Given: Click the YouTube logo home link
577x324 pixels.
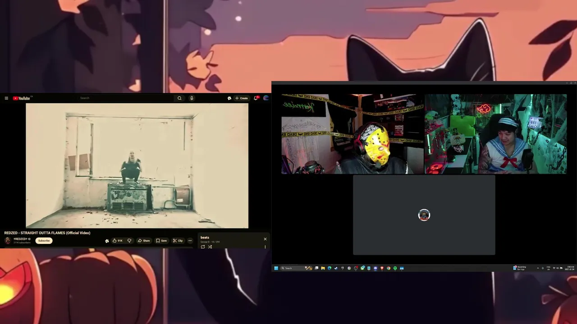Looking at the screenshot, I should point(22,98).
